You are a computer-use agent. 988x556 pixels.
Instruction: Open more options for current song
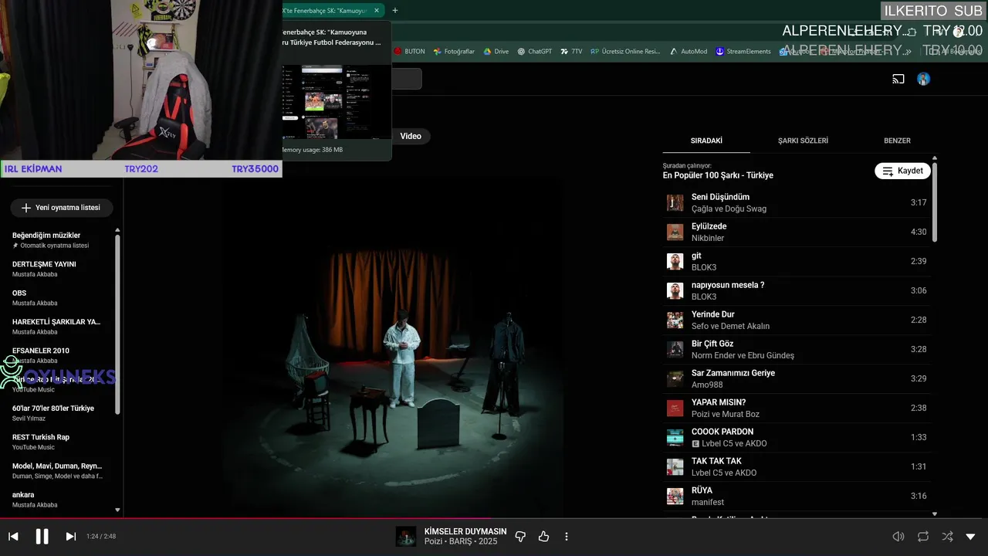(x=567, y=536)
